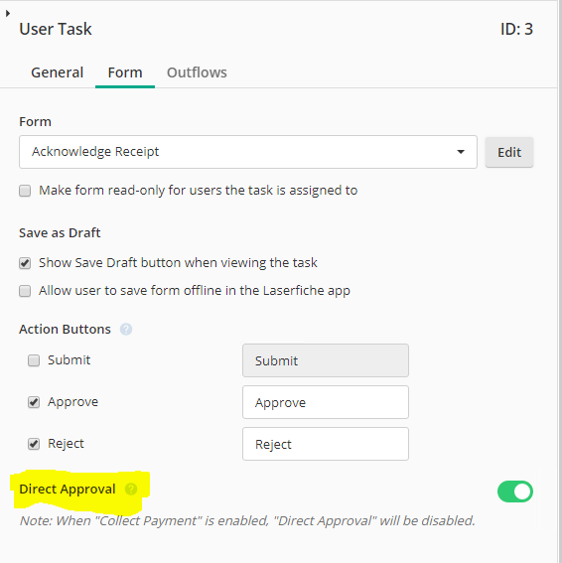Open the Acknowledge Receipt form dropdown
The width and height of the screenshot is (562, 563).
click(x=248, y=152)
